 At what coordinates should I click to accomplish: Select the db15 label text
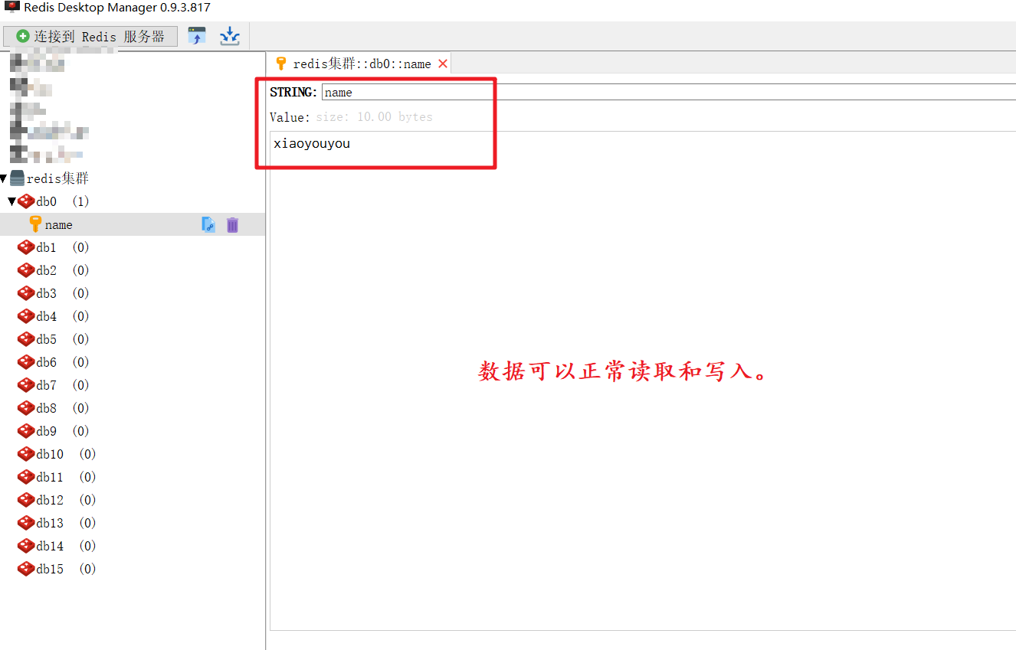pyautogui.click(x=51, y=569)
